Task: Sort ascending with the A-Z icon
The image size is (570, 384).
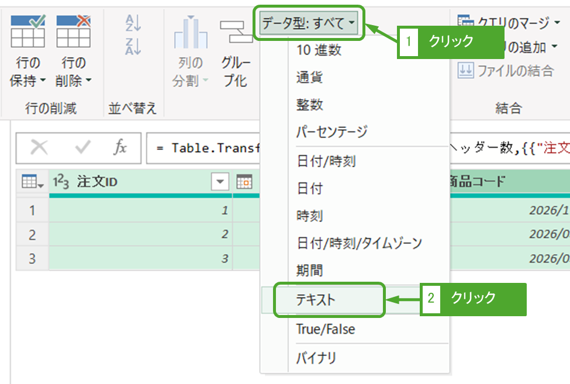Action: pyautogui.click(x=133, y=23)
